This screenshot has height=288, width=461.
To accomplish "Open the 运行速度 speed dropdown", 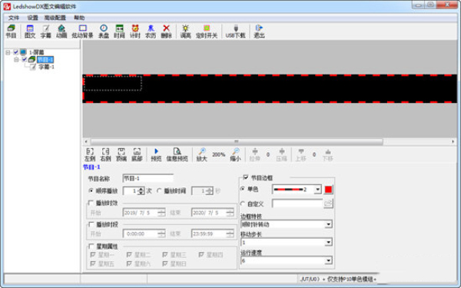I will coord(328,260).
